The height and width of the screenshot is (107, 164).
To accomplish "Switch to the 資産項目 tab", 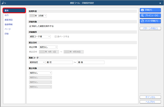I will (8, 20).
